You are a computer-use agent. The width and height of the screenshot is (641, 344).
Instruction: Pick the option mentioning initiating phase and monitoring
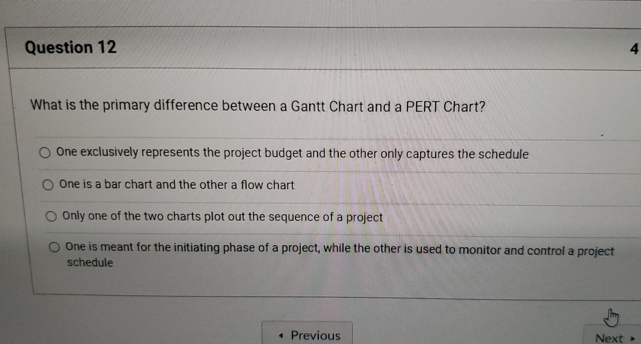54,248
